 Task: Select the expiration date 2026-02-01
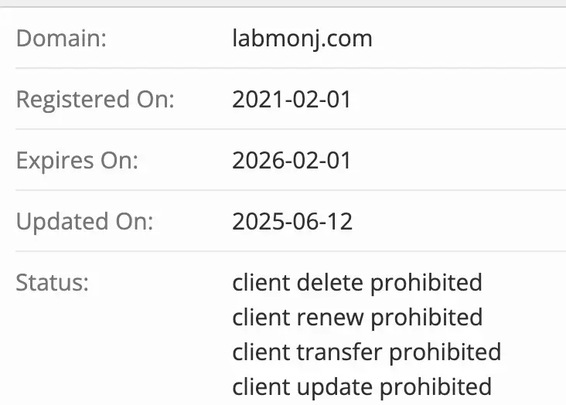coord(292,161)
